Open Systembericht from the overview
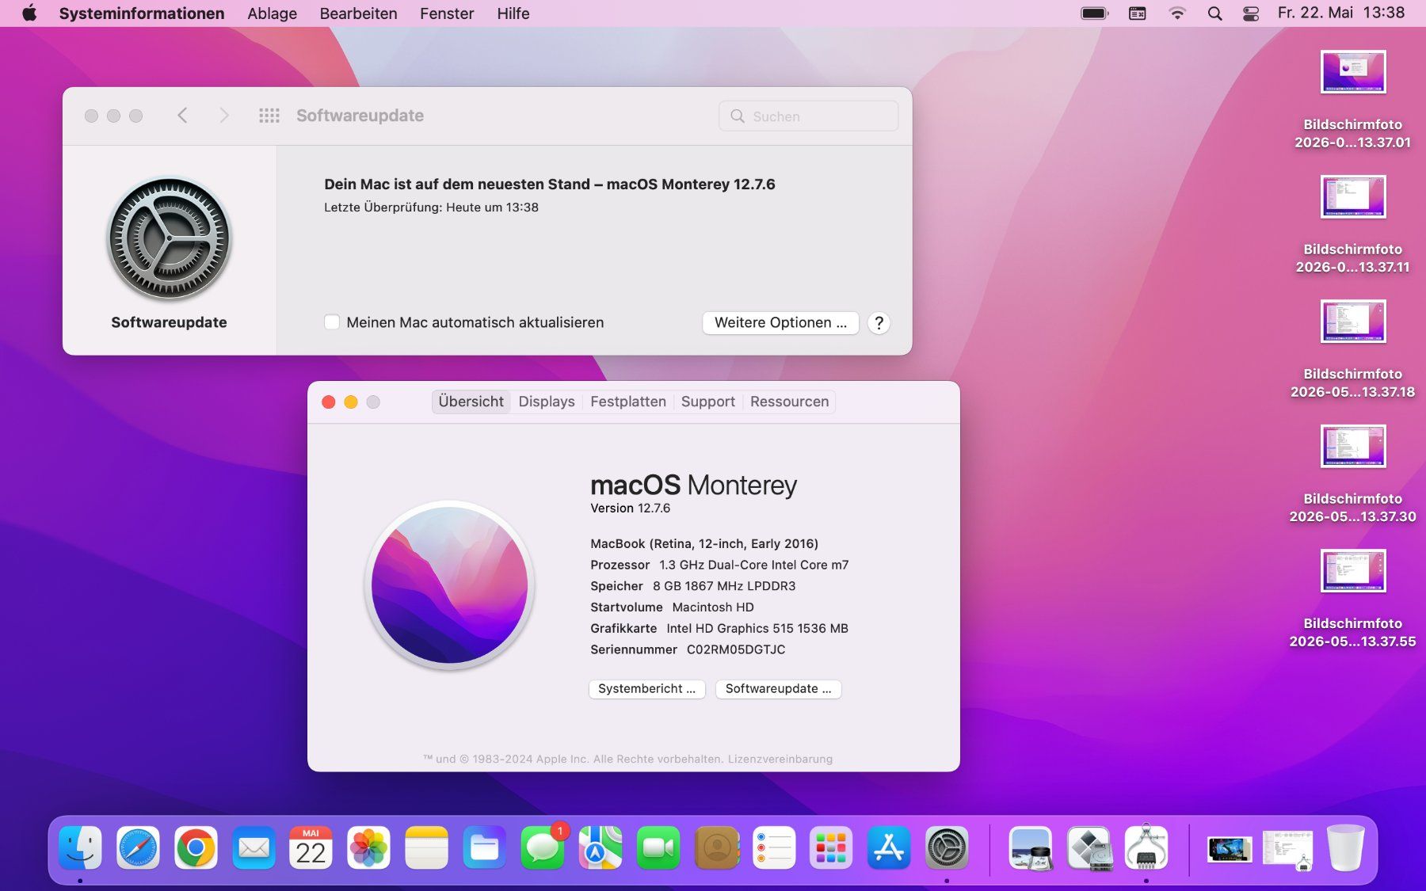 (646, 689)
